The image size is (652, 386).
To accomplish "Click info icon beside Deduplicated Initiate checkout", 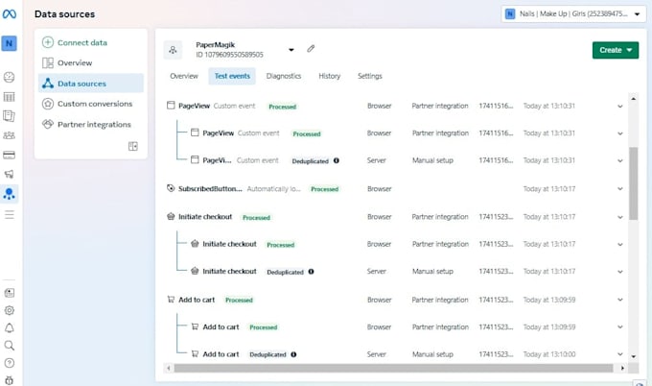I will click(x=311, y=272).
